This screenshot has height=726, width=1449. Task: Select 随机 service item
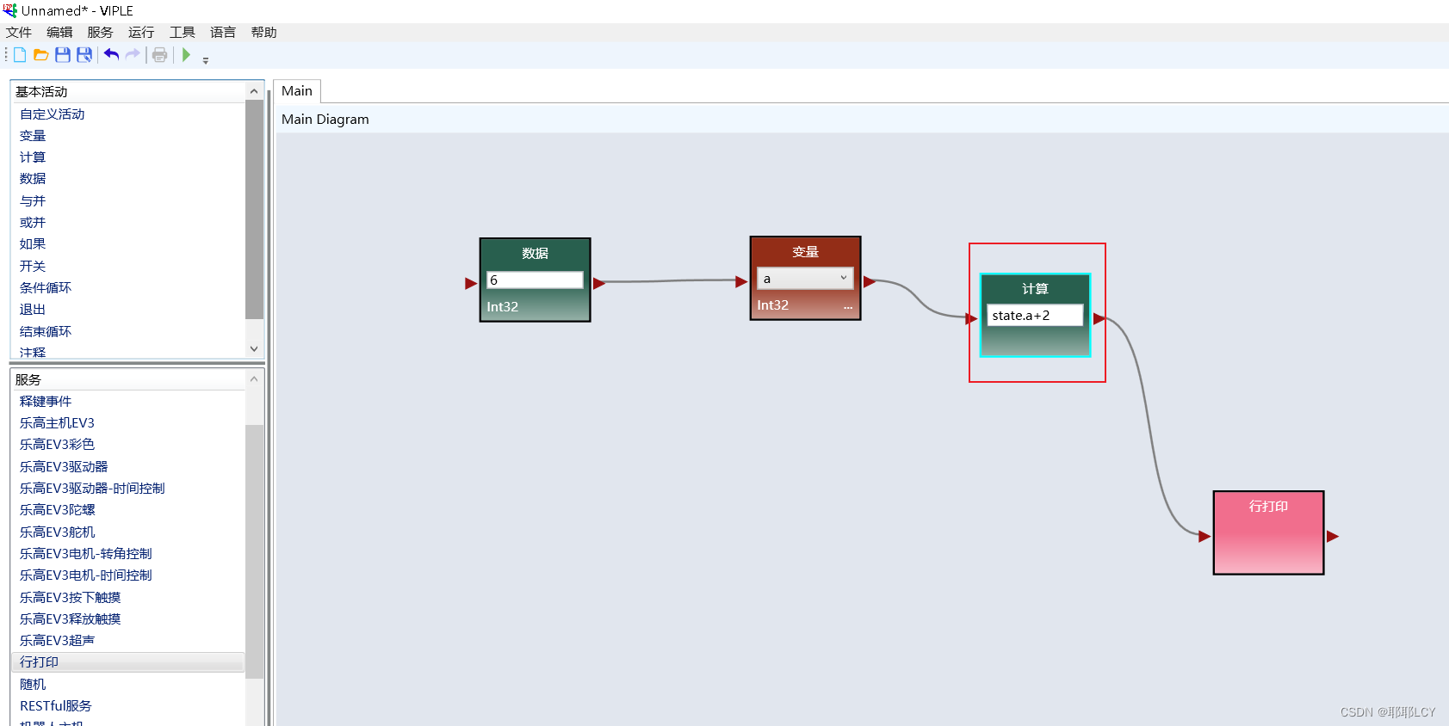coord(33,685)
